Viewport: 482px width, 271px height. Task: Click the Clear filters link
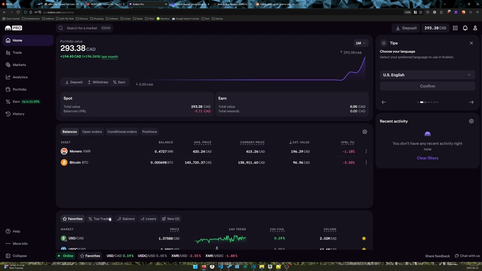pyautogui.click(x=427, y=158)
